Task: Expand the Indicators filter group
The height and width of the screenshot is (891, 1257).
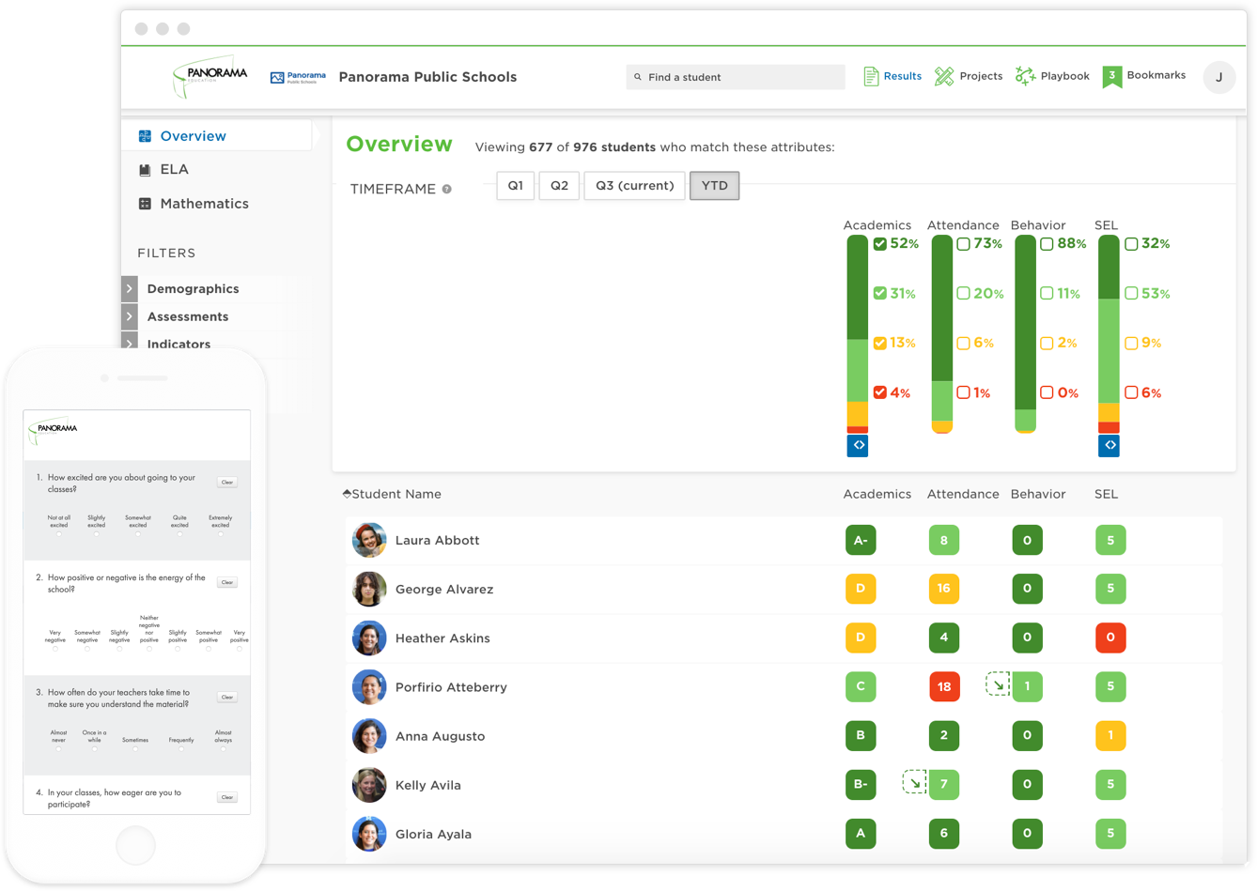Action: [179, 345]
